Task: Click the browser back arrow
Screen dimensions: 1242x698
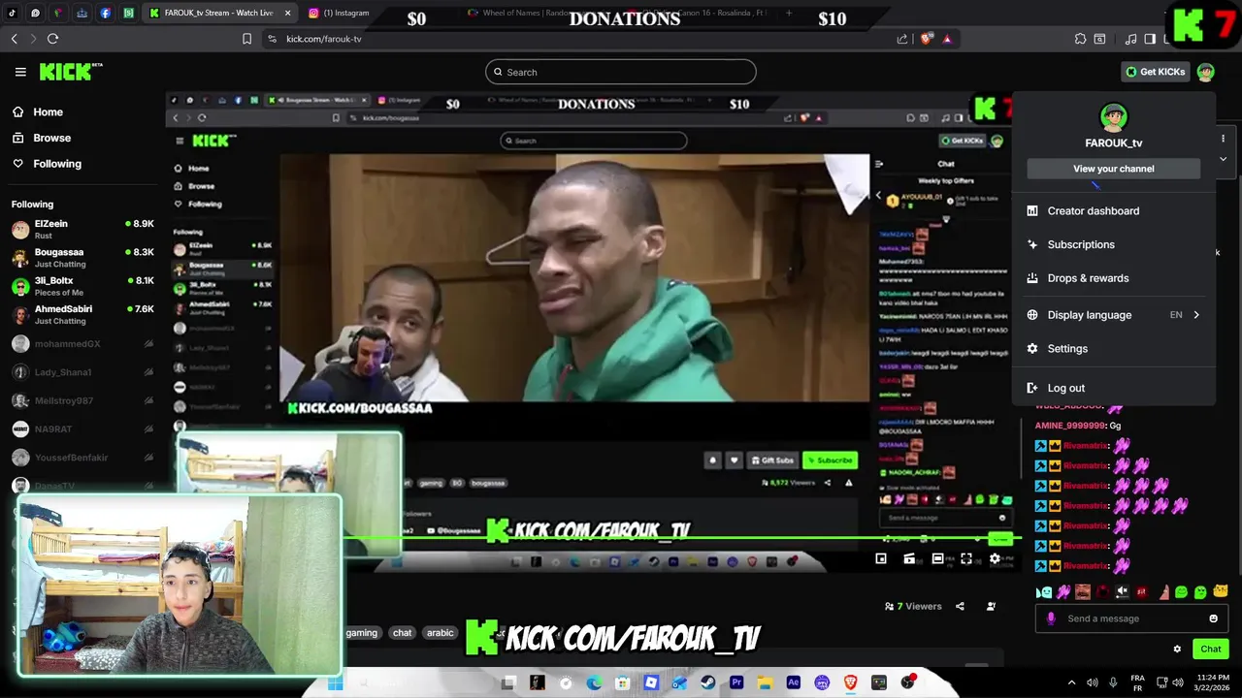Action: pos(15,39)
